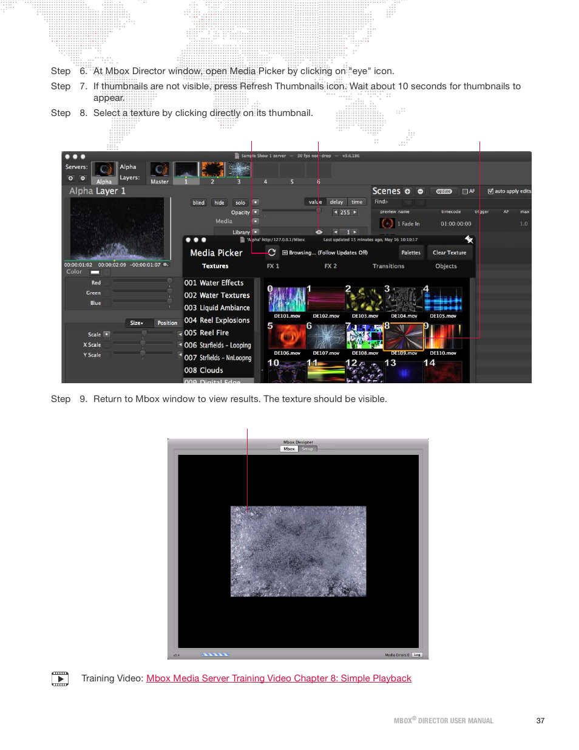The width and height of the screenshot is (579, 750).
Task: Click the arrow right of Scale slider
Action: (180, 334)
